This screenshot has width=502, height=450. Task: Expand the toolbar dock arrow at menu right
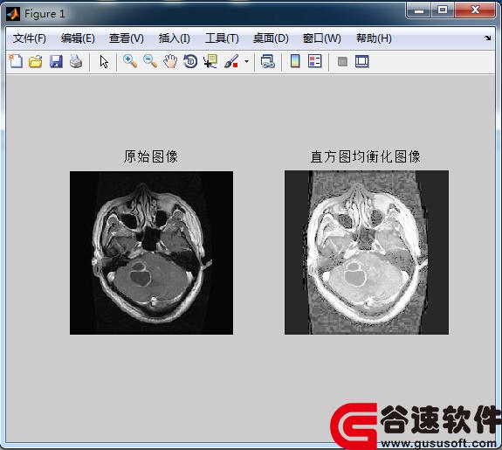point(487,38)
